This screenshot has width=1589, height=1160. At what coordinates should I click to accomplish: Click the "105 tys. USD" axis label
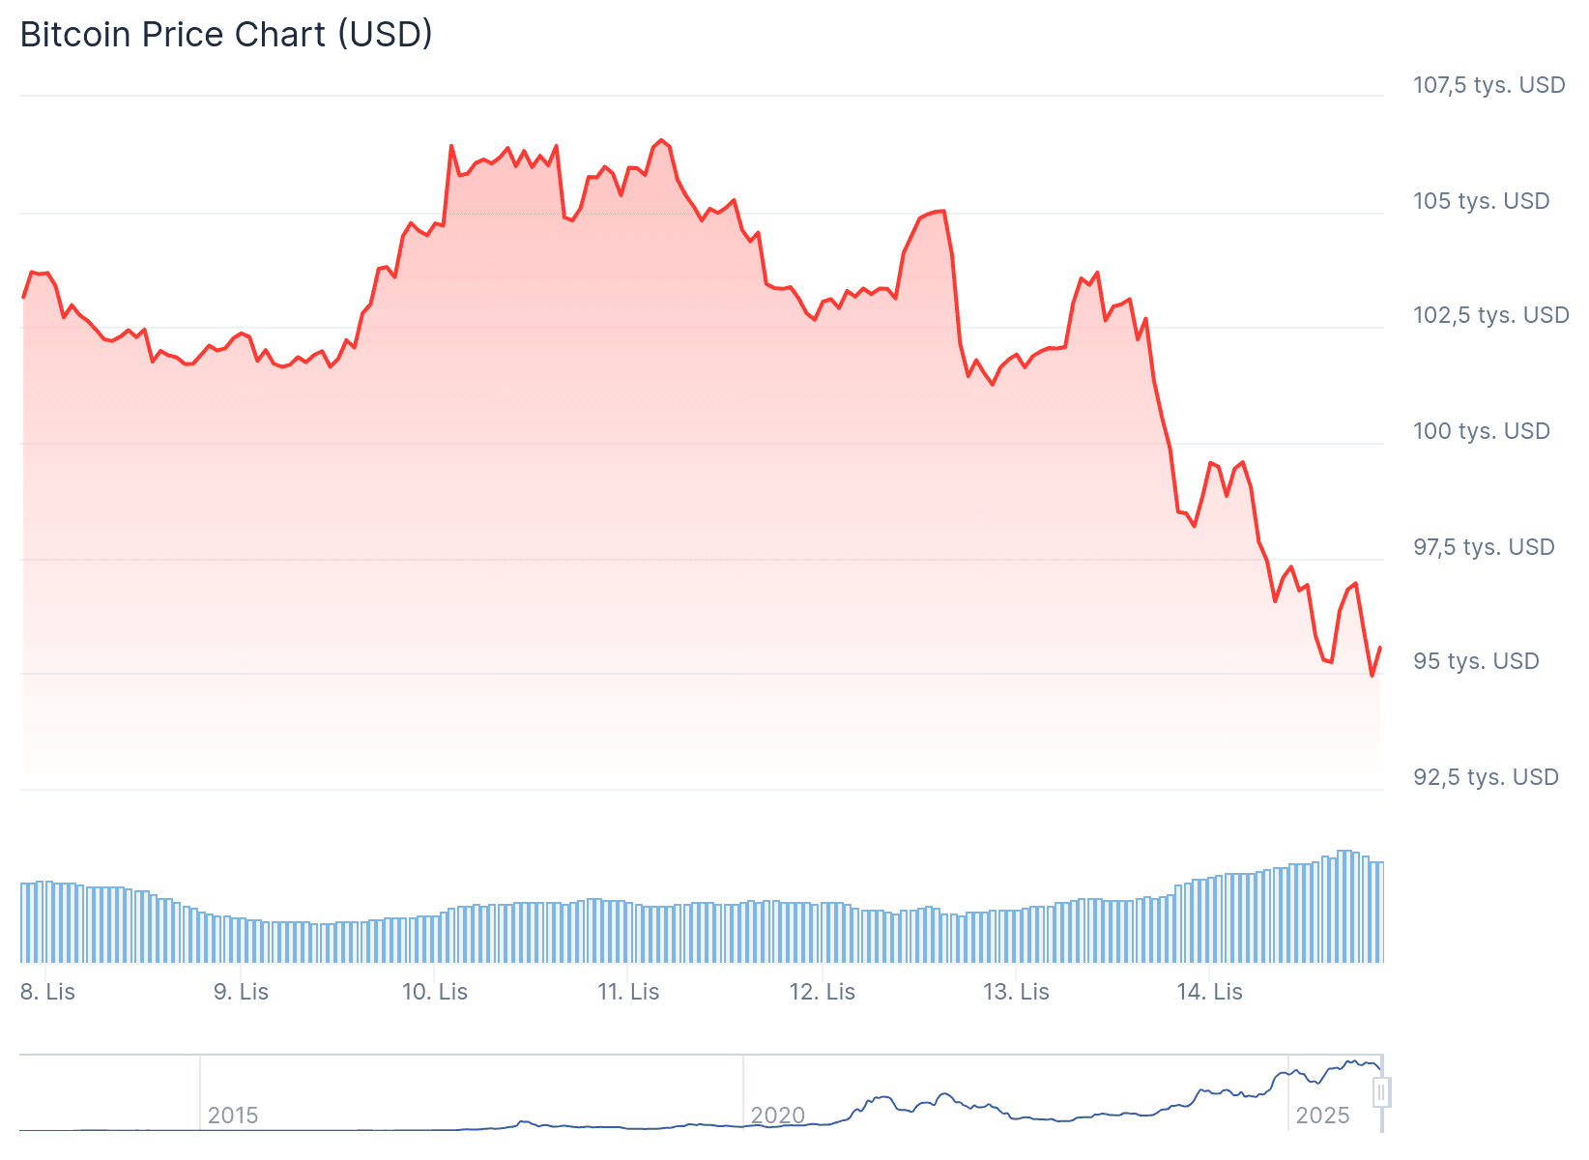pos(1481,201)
